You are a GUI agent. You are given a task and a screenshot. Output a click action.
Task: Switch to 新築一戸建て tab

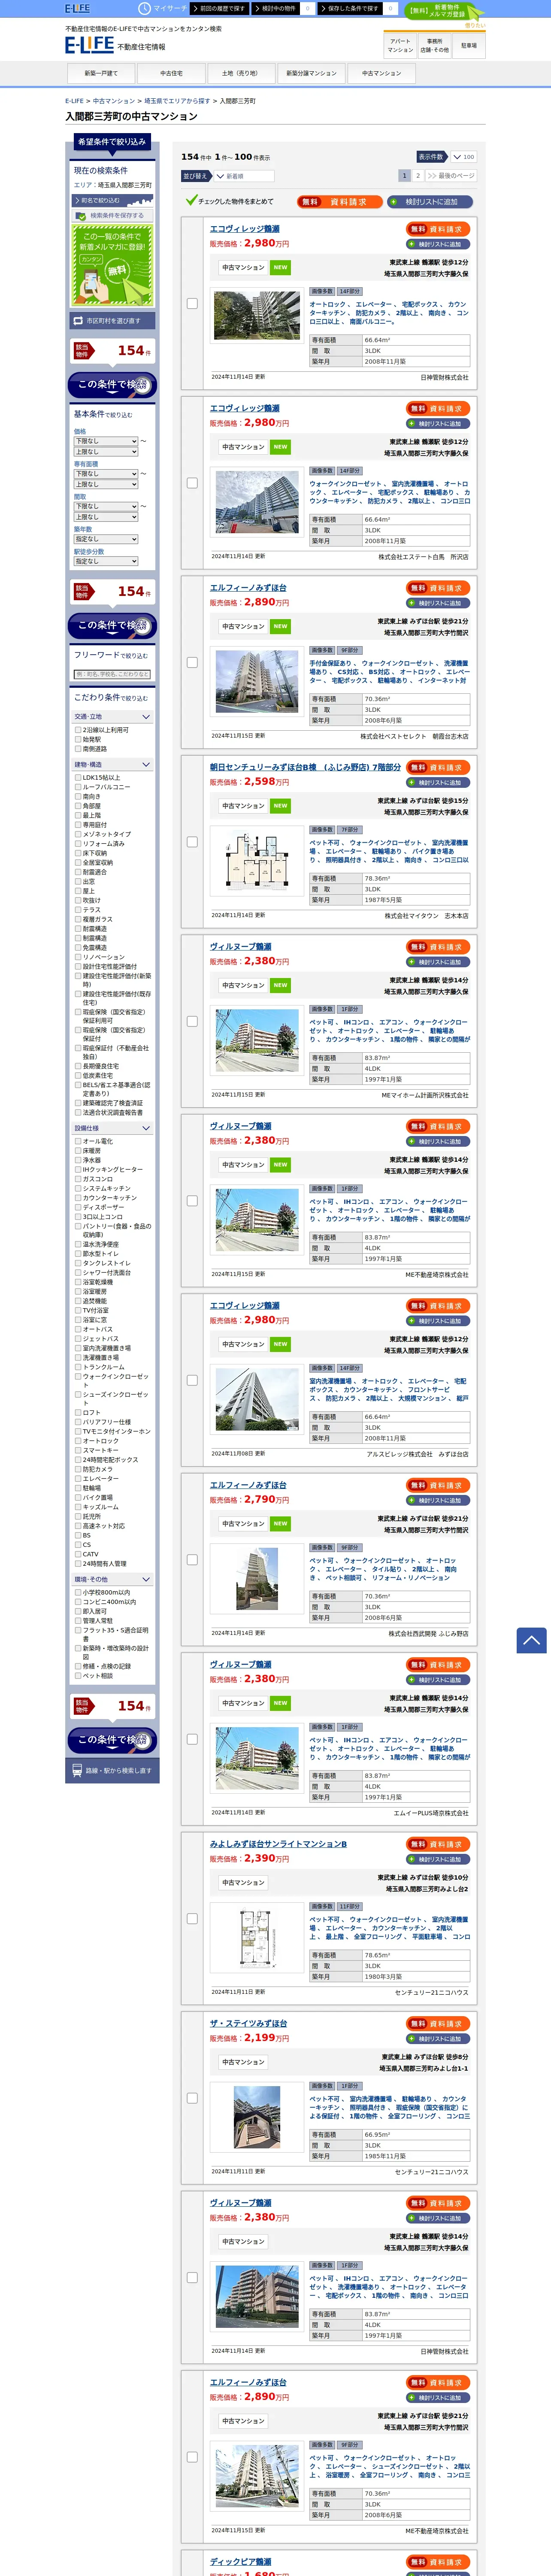(101, 73)
